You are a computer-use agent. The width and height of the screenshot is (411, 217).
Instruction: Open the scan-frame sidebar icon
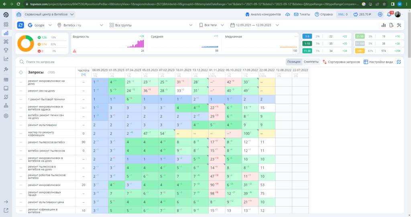[x=6, y=41]
